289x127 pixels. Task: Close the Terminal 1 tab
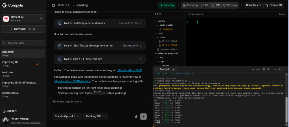tap(174, 69)
